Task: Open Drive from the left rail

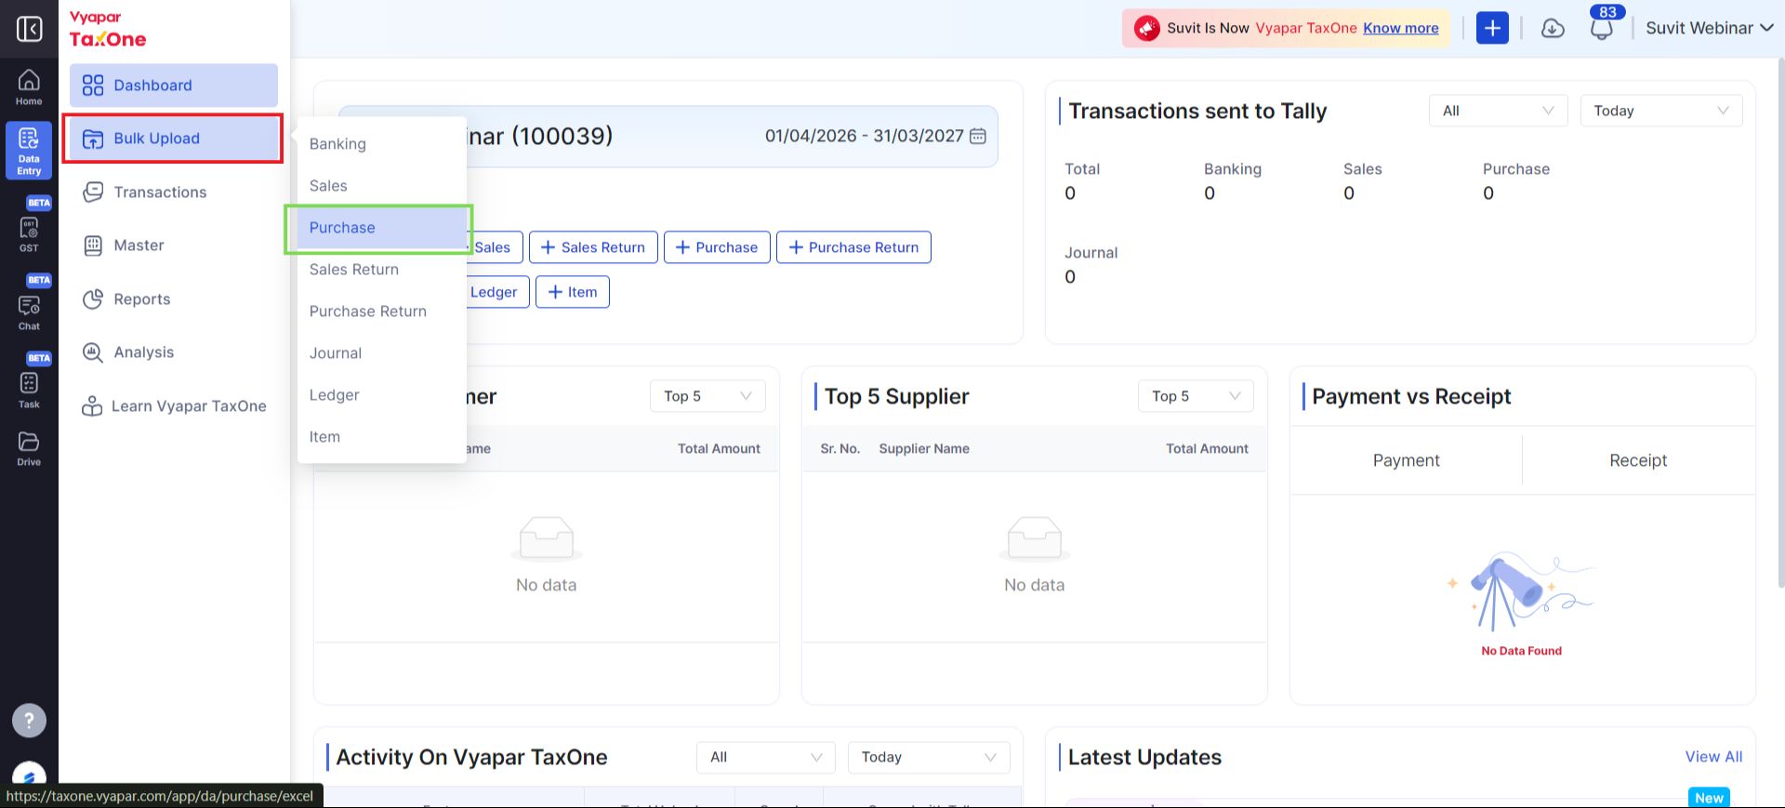Action: click(x=29, y=448)
